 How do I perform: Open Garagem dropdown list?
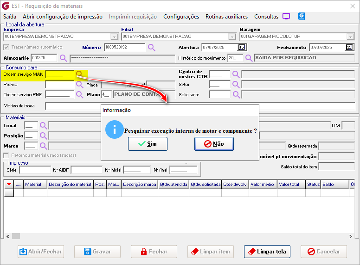pos(350,37)
